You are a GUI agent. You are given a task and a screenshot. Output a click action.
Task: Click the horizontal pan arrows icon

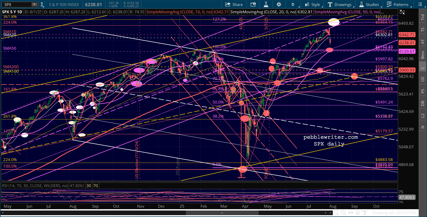[351, 213]
